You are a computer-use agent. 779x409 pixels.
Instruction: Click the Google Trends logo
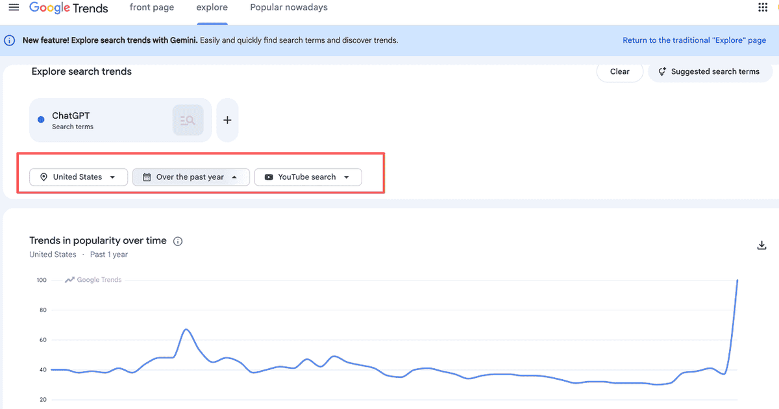click(x=69, y=8)
